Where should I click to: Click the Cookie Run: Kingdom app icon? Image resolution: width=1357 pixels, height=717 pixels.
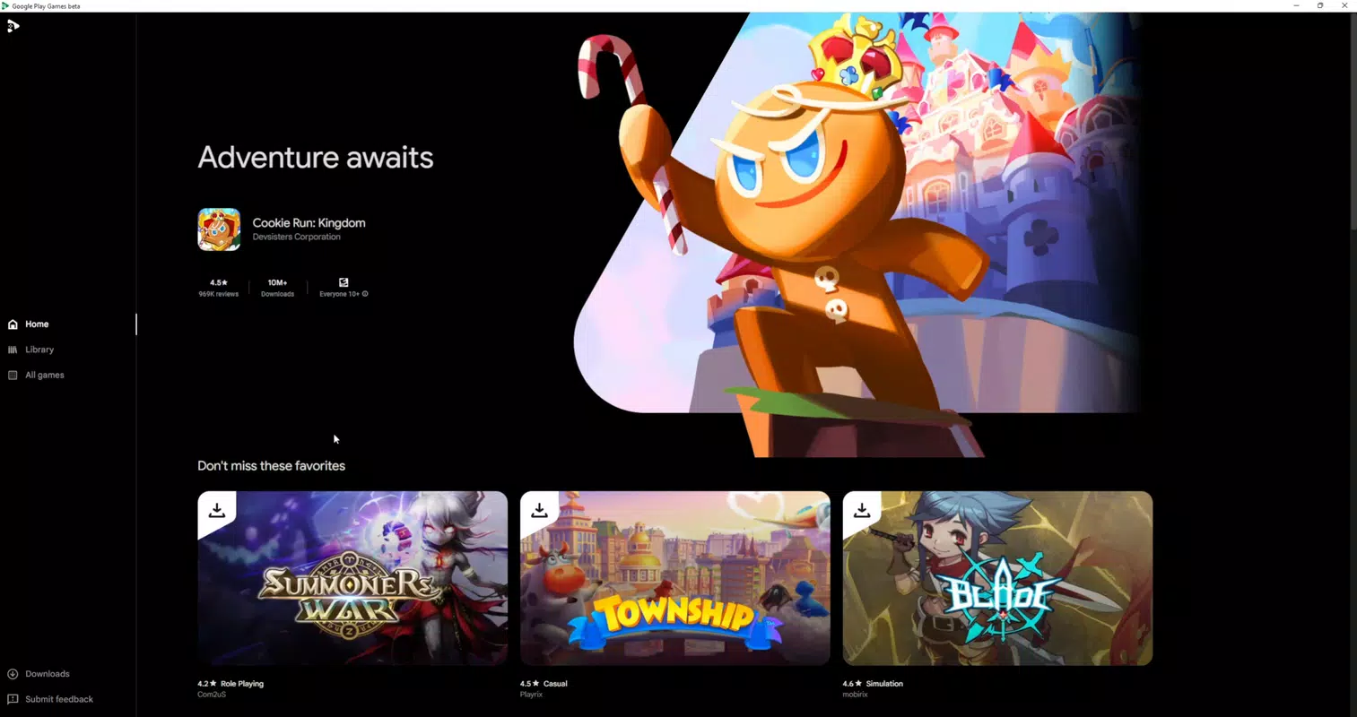[219, 229]
